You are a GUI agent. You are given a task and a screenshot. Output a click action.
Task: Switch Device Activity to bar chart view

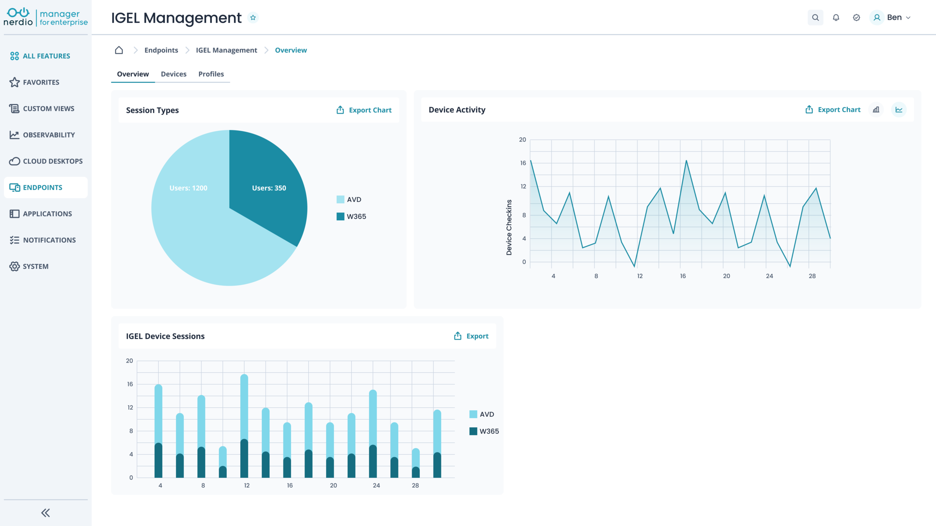click(x=876, y=110)
